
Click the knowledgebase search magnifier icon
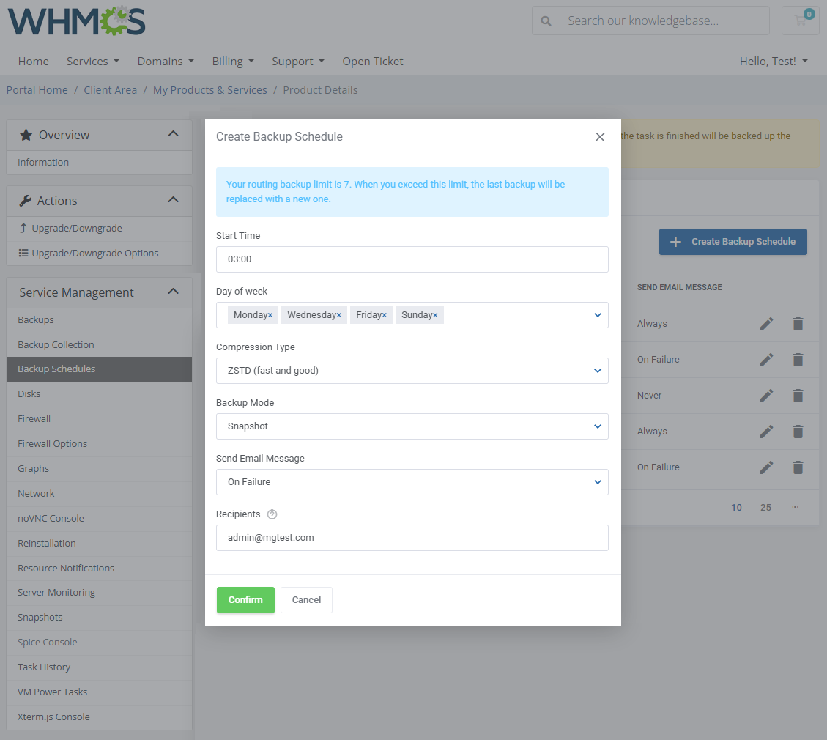pos(546,21)
